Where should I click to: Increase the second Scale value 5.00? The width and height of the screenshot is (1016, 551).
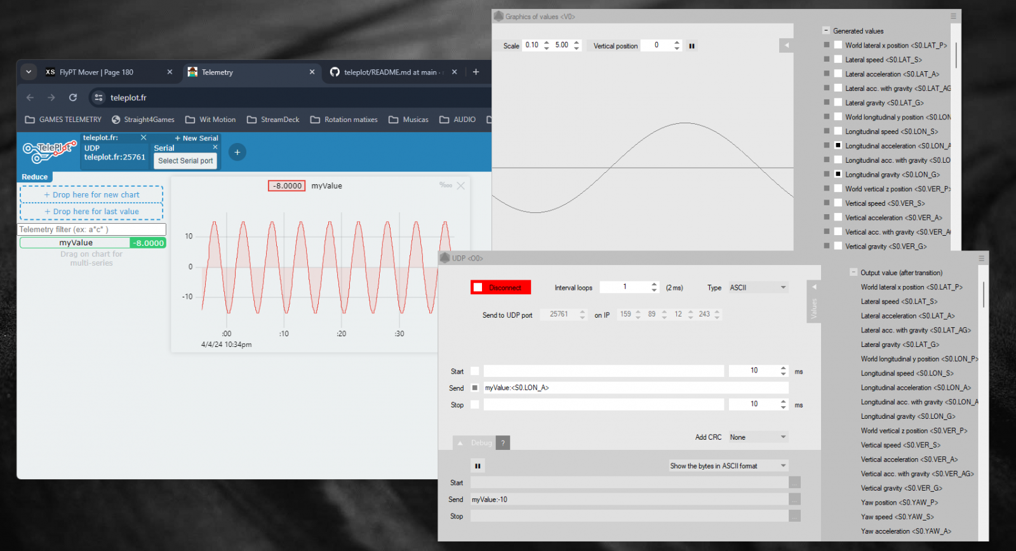click(x=577, y=43)
